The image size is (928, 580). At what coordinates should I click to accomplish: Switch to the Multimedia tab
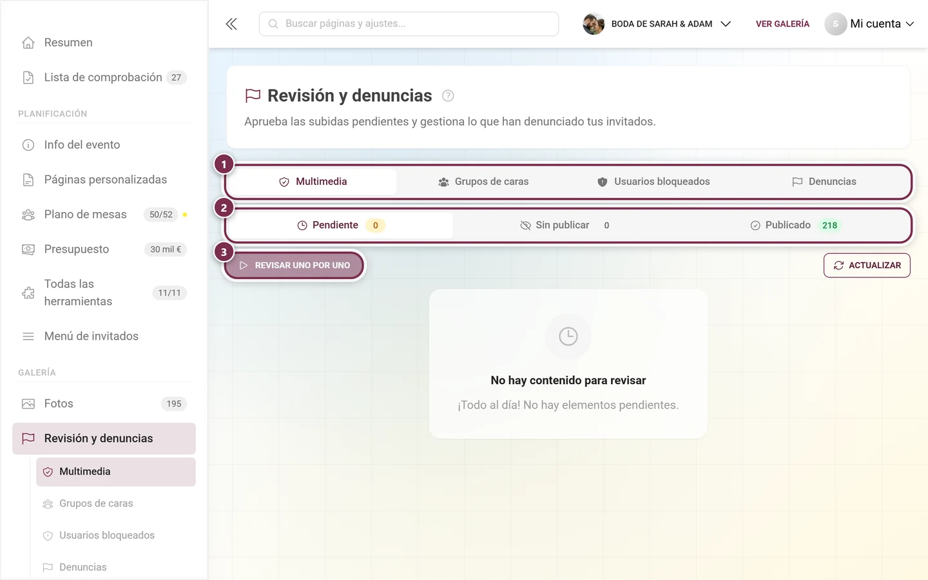(313, 182)
